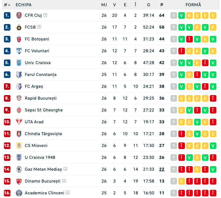The image size is (221, 198).
Task: Click the G goals column header
Action: (149, 5)
